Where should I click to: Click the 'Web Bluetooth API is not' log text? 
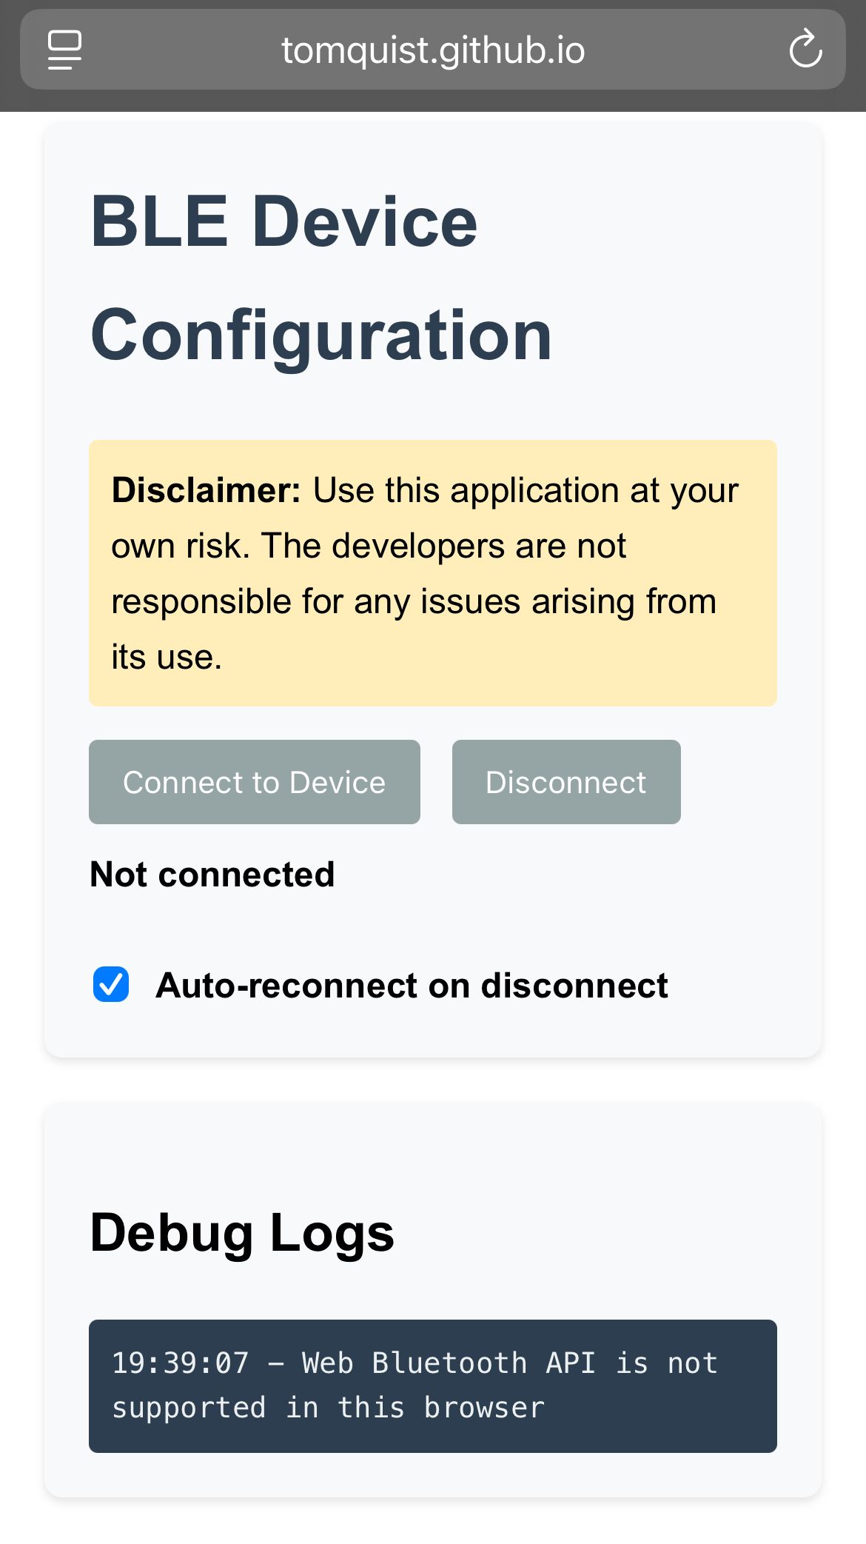pyautogui.click(x=510, y=1363)
